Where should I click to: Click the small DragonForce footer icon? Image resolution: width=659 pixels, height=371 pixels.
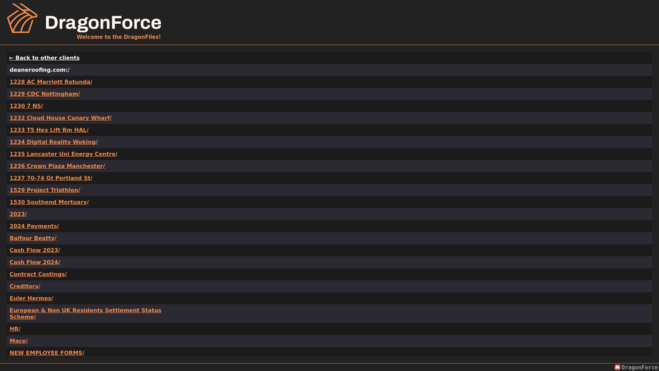point(617,367)
